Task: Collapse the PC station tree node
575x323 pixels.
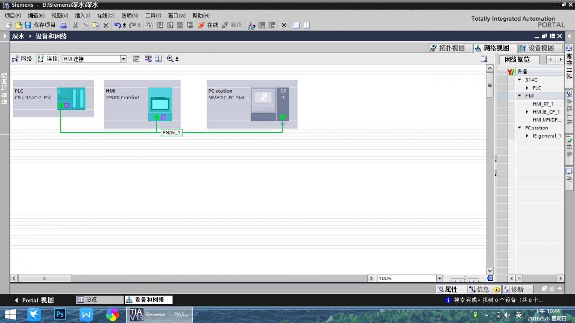Action: click(x=520, y=128)
